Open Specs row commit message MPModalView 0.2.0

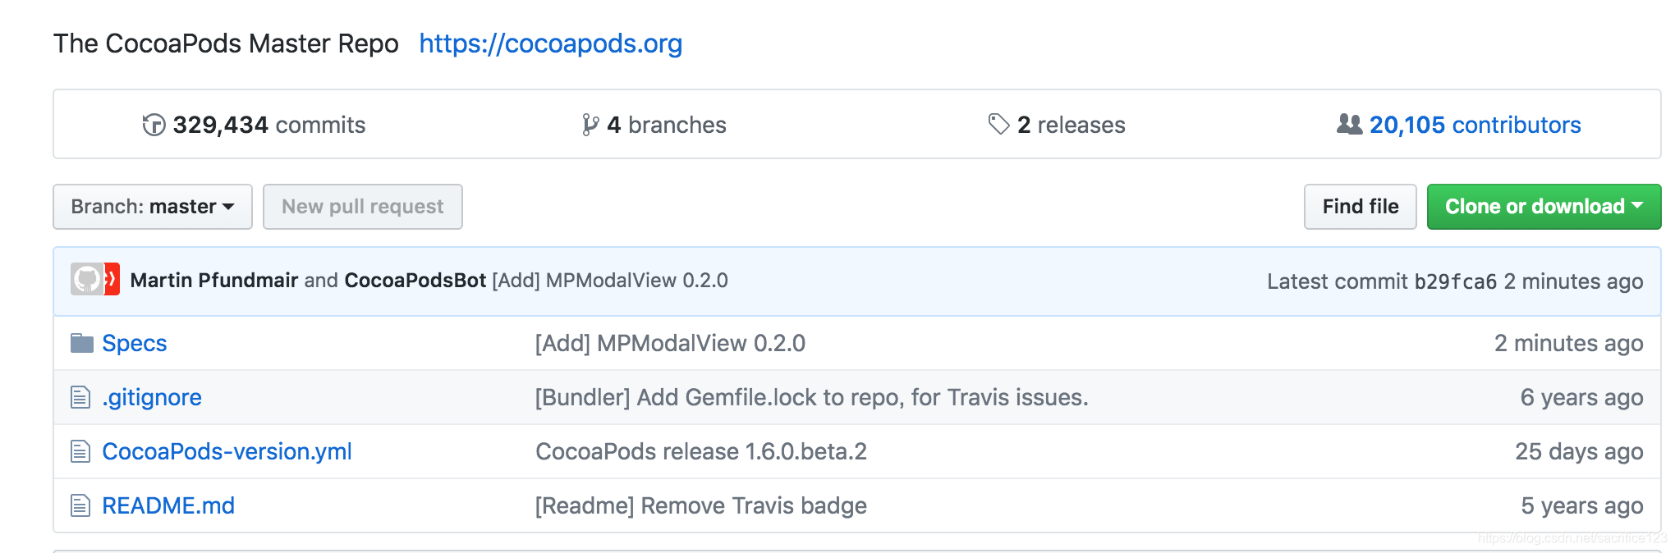(670, 343)
